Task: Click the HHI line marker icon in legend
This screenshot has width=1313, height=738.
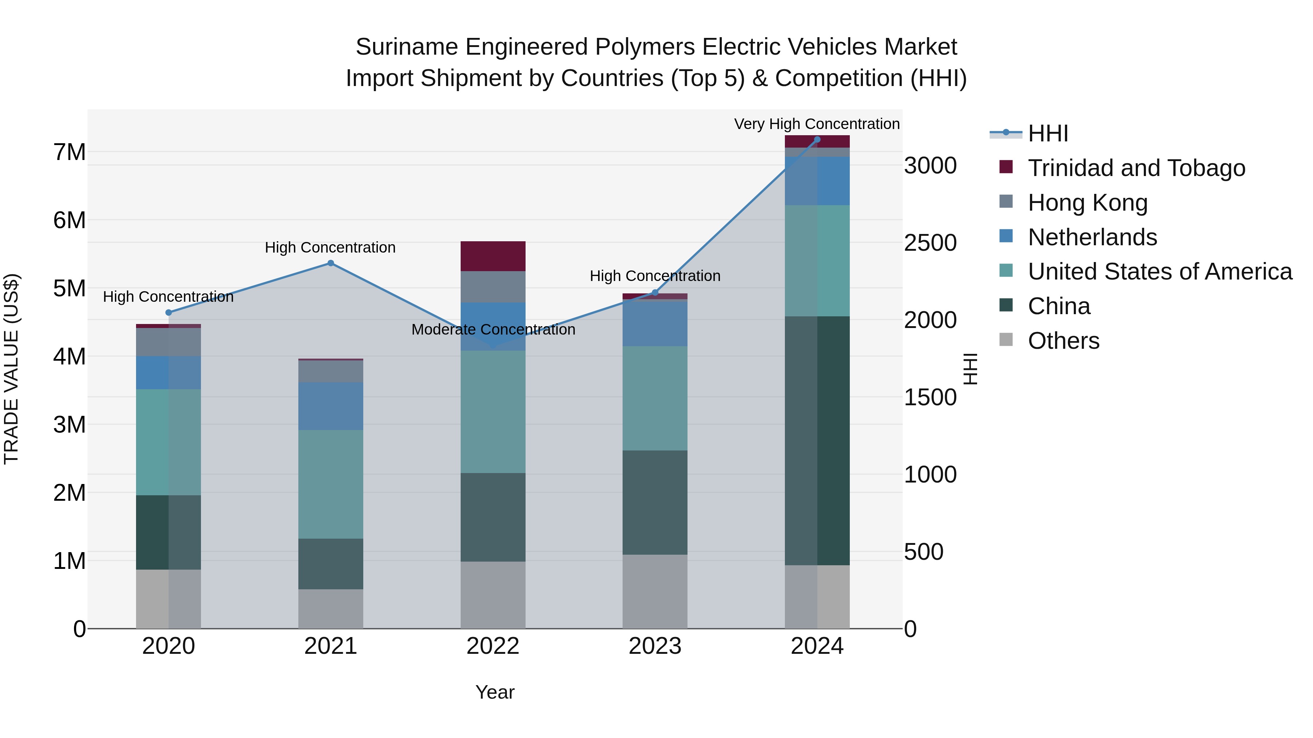Action: click(x=1006, y=132)
